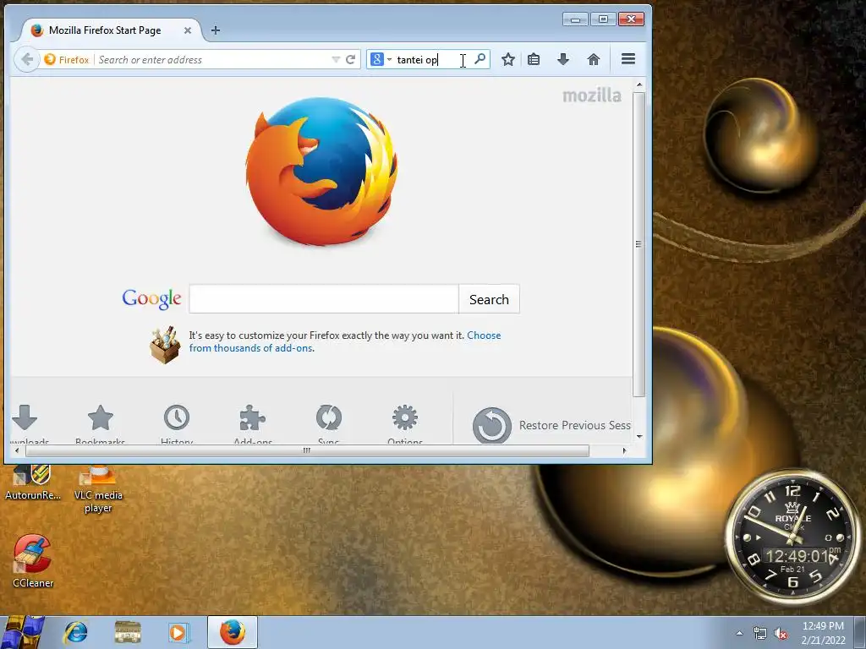Select the CCleaner desktop icon

pos(33,560)
